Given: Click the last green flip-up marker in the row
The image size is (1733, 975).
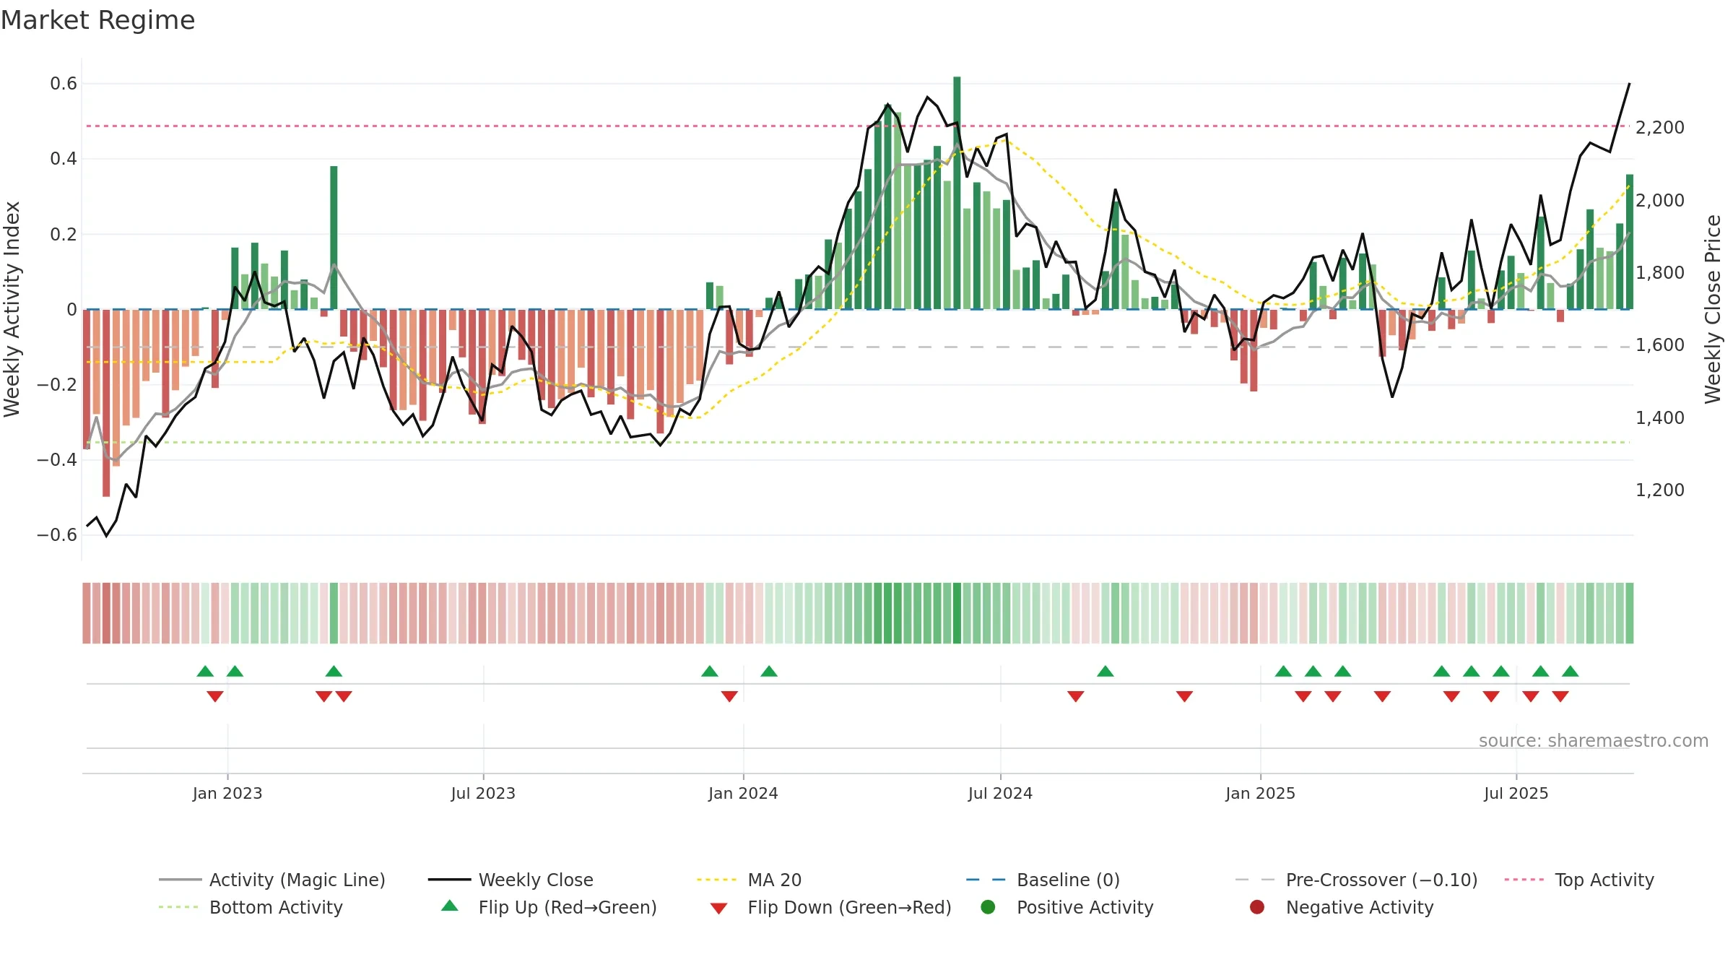Looking at the screenshot, I should tap(1570, 671).
